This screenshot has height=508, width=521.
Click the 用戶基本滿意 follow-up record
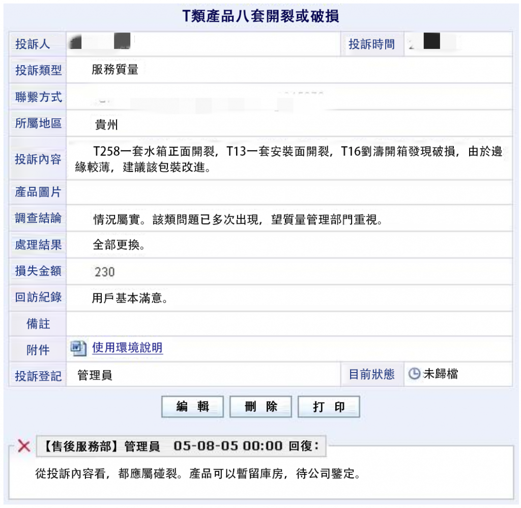129,299
